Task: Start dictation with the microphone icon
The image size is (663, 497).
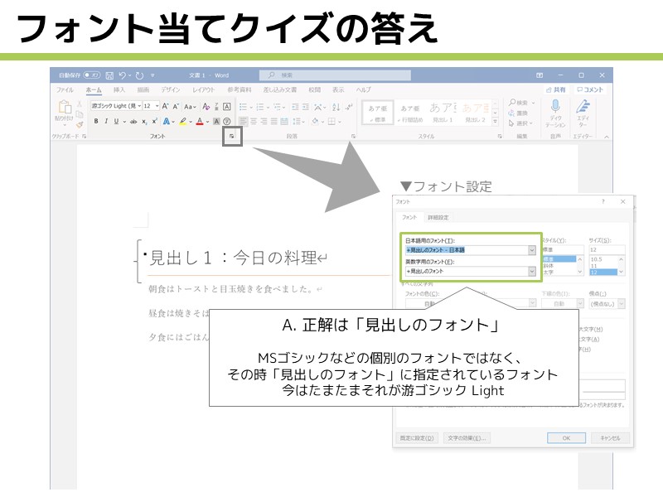Action: pos(555,106)
